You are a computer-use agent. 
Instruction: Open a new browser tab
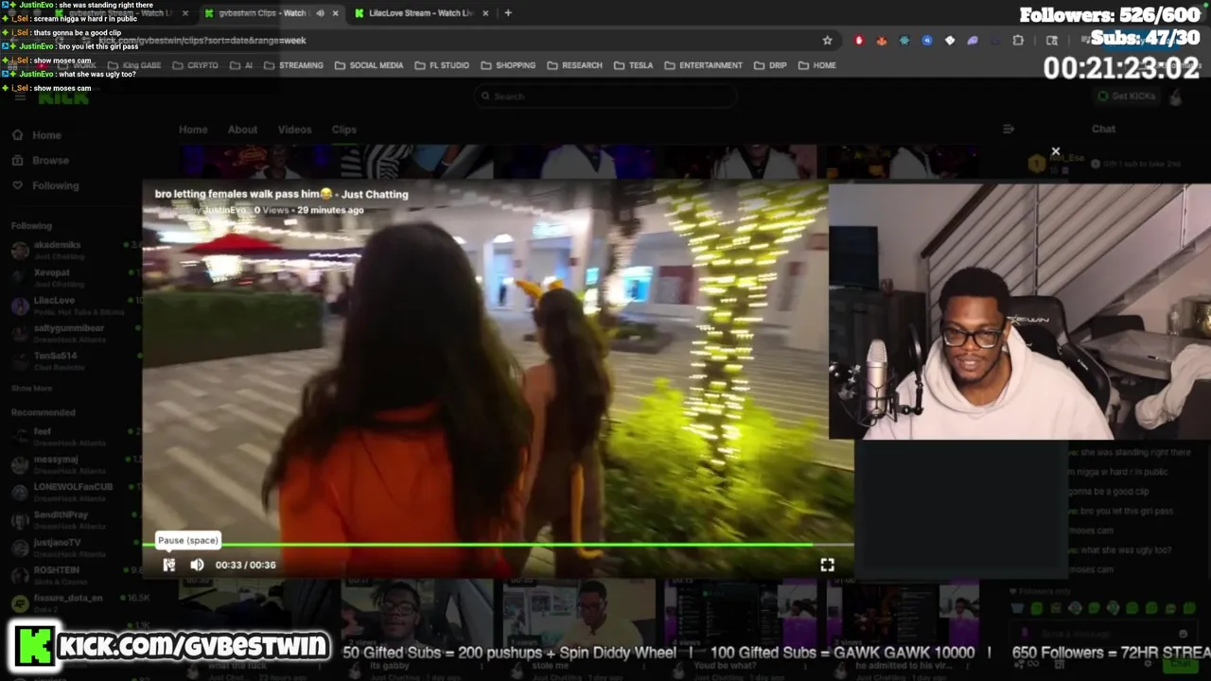508,13
